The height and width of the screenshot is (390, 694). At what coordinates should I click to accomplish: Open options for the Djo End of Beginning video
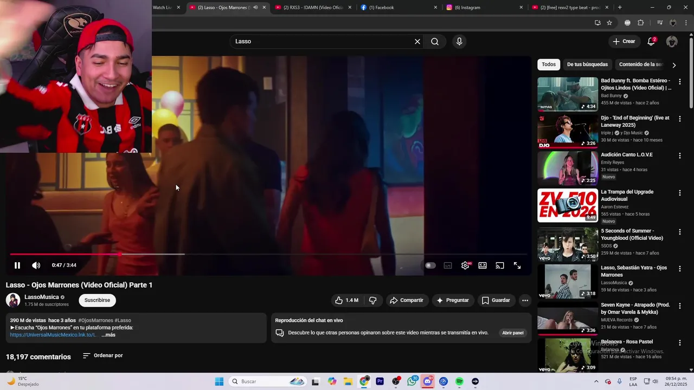(x=680, y=119)
